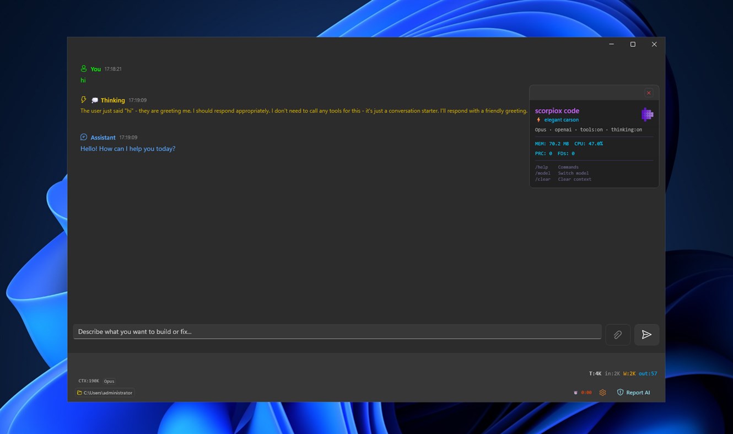Click the Opus model badge in status bar
Image resolution: width=733 pixels, height=434 pixels.
[109, 381]
